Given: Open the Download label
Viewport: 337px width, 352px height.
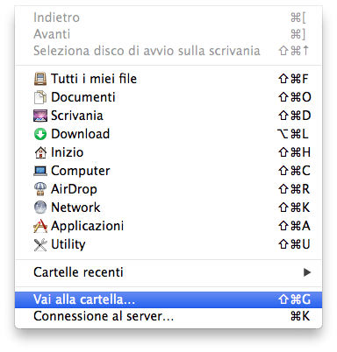Looking at the screenshot, I should [81, 134].
